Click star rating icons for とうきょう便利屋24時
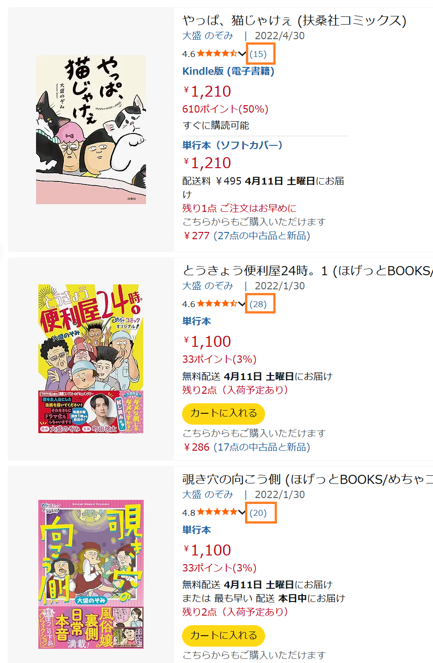 217,304
